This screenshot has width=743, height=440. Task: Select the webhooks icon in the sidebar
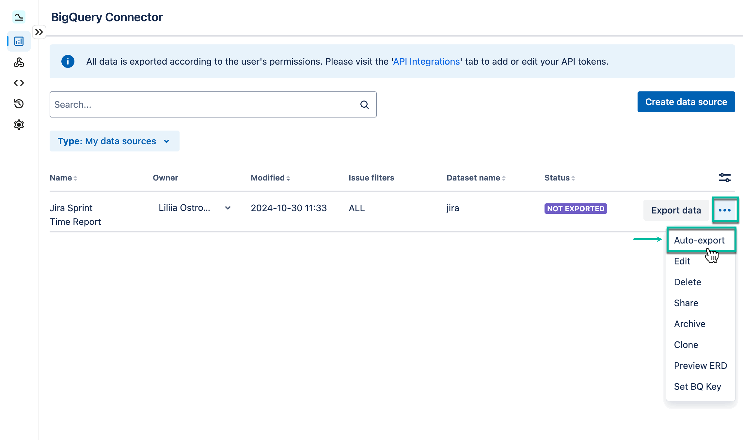tap(19, 63)
